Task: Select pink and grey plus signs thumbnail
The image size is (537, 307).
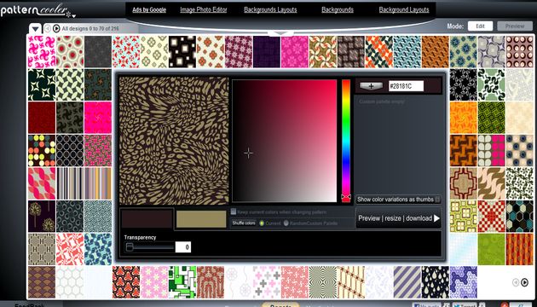Action: tap(267, 282)
